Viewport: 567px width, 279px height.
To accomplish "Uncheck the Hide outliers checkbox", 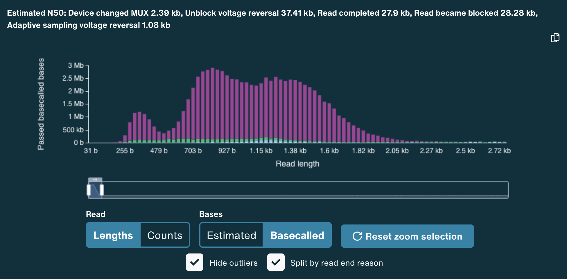I will [195, 262].
